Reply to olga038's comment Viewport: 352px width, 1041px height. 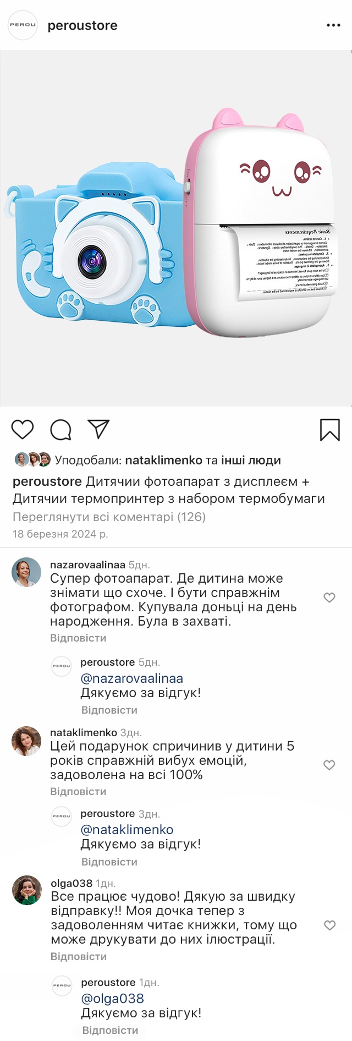[79, 957]
